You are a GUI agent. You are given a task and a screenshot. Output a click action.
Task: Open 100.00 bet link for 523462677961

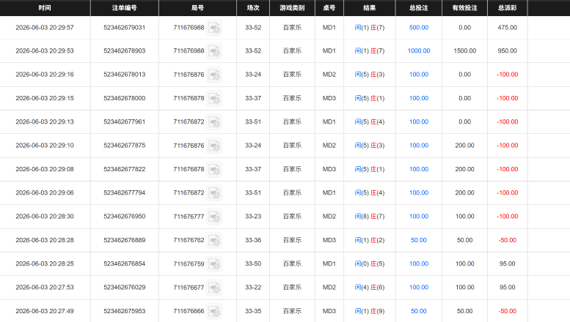click(419, 121)
